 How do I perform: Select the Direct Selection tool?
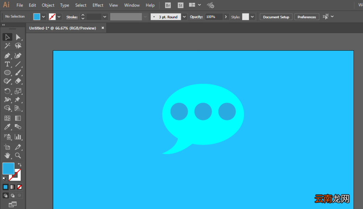pos(18,37)
